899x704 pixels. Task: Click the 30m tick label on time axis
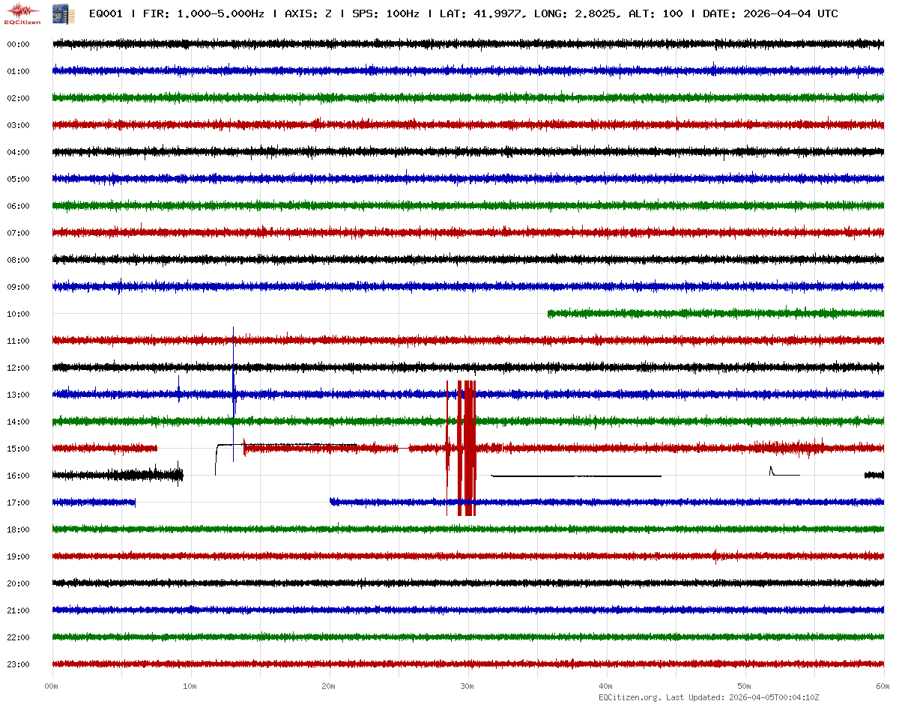[467, 687]
